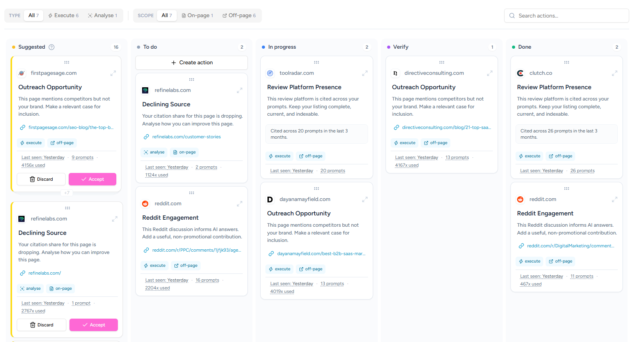The height and width of the screenshot is (342, 633).
Task: Expand the Suggested refinelabs.com card
Action: [x=115, y=219]
